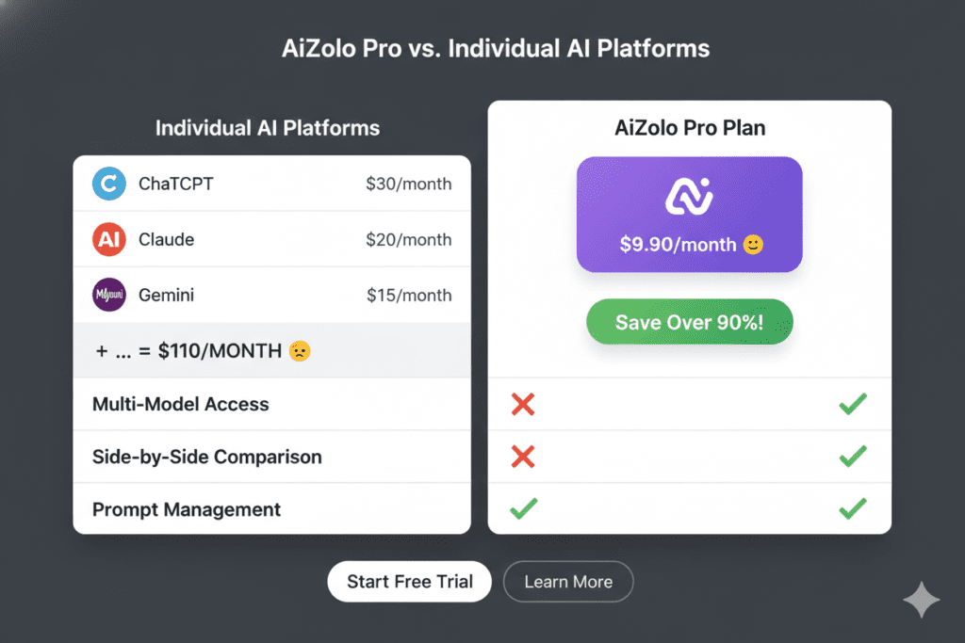Click the ChaTCPT platform icon
965x643 pixels.
[x=108, y=184]
